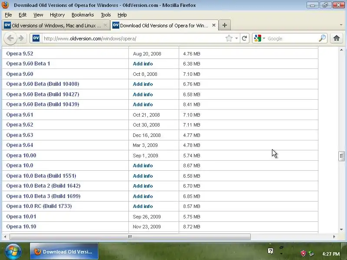Image resolution: width=347 pixels, height=260 pixels.
Task: Reload the page with refresh icon
Action: 244,39
